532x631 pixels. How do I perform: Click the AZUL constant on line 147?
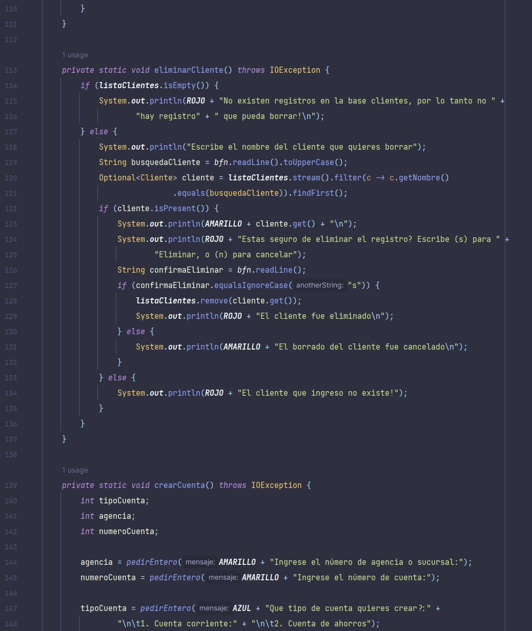242,608
